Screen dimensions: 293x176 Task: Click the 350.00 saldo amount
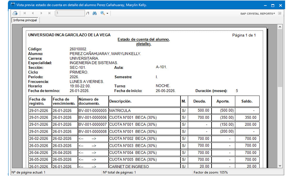pyautogui.click(x=251, y=117)
